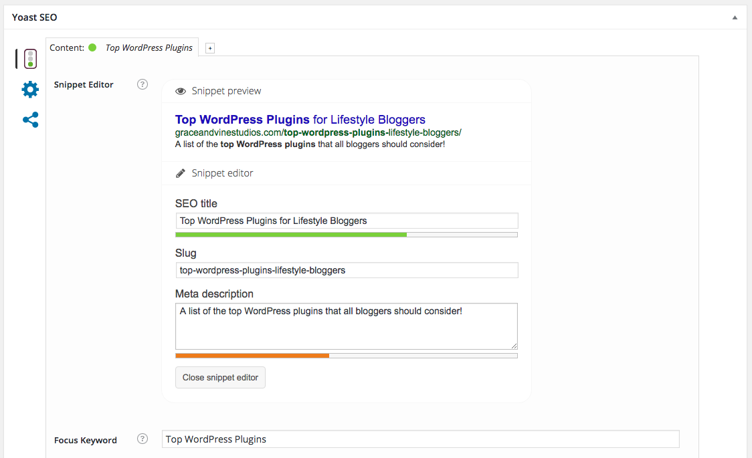Click the Close snippet editor button
752x458 pixels.
point(220,377)
